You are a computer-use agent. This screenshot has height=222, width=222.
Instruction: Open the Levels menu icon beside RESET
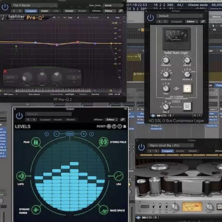(x=125, y=126)
